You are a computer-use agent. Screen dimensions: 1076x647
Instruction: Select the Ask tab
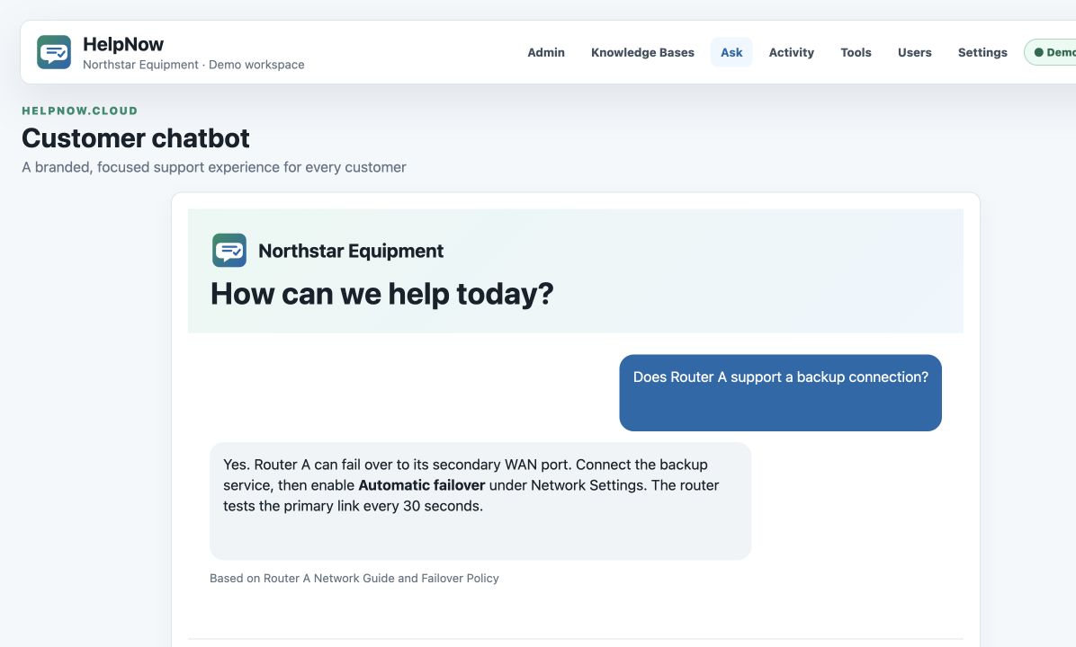pos(731,52)
